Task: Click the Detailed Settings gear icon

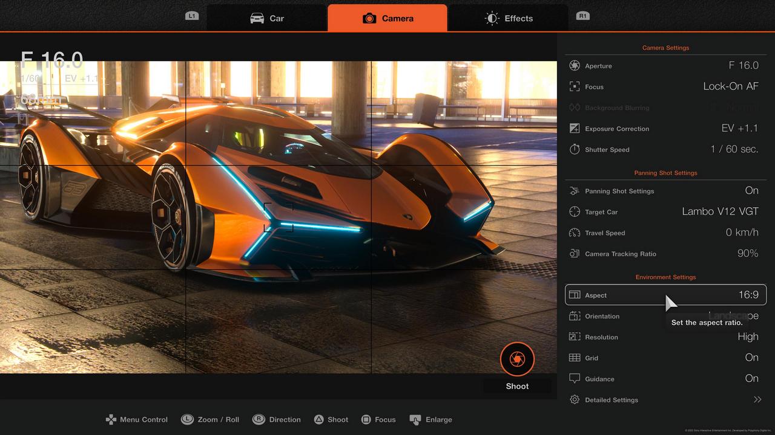Action: pos(575,400)
